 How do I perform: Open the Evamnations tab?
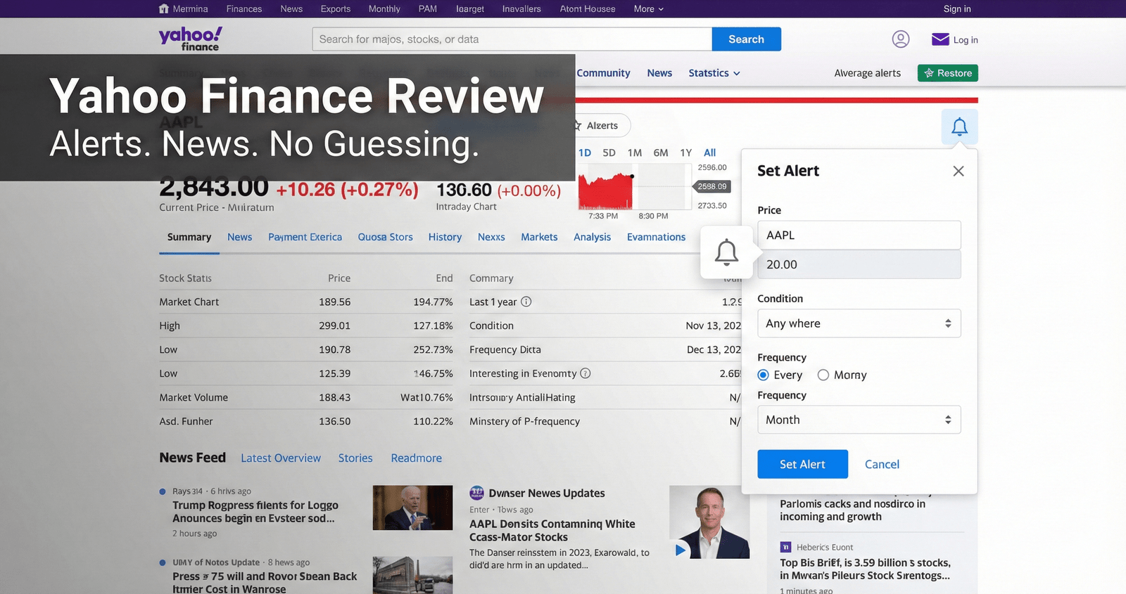[656, 237]
